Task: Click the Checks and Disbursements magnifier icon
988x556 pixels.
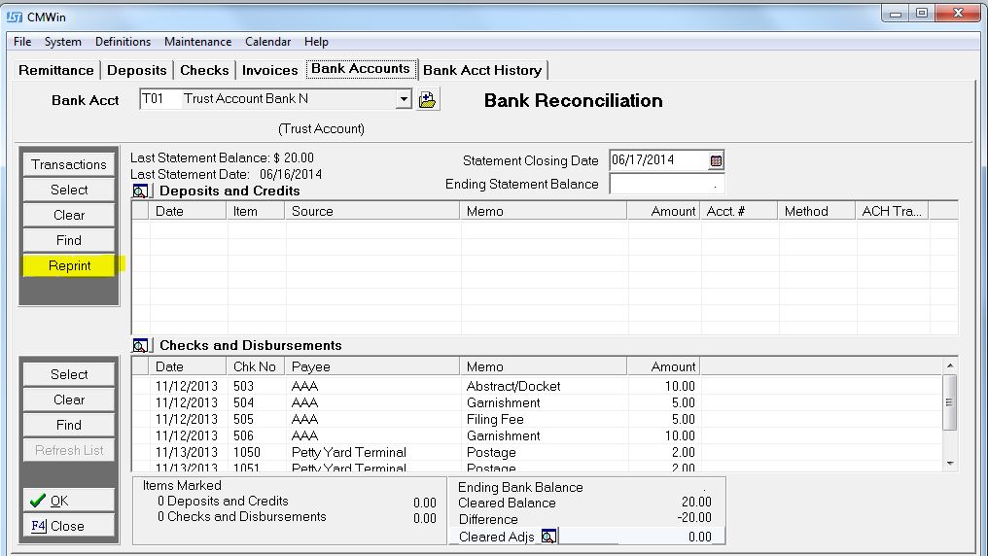Action: point(142,345)
